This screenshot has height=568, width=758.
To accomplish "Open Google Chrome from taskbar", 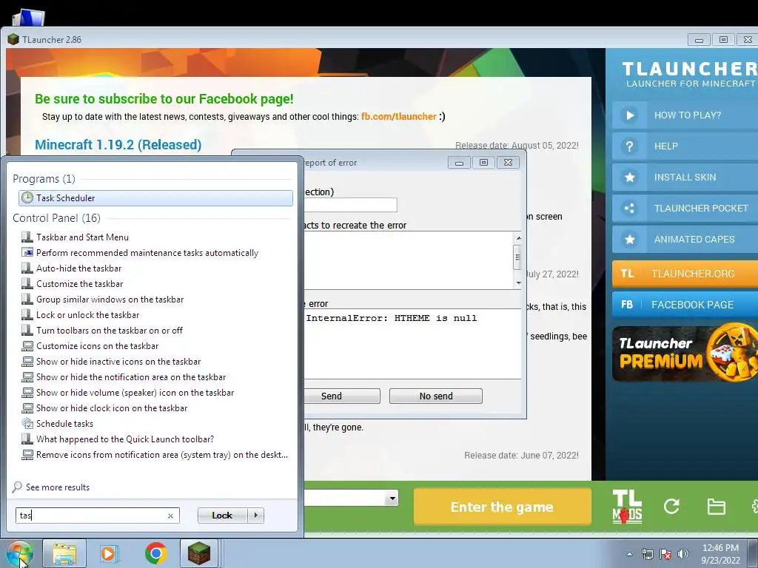I will pyautogui.click(x=155, y=554).
